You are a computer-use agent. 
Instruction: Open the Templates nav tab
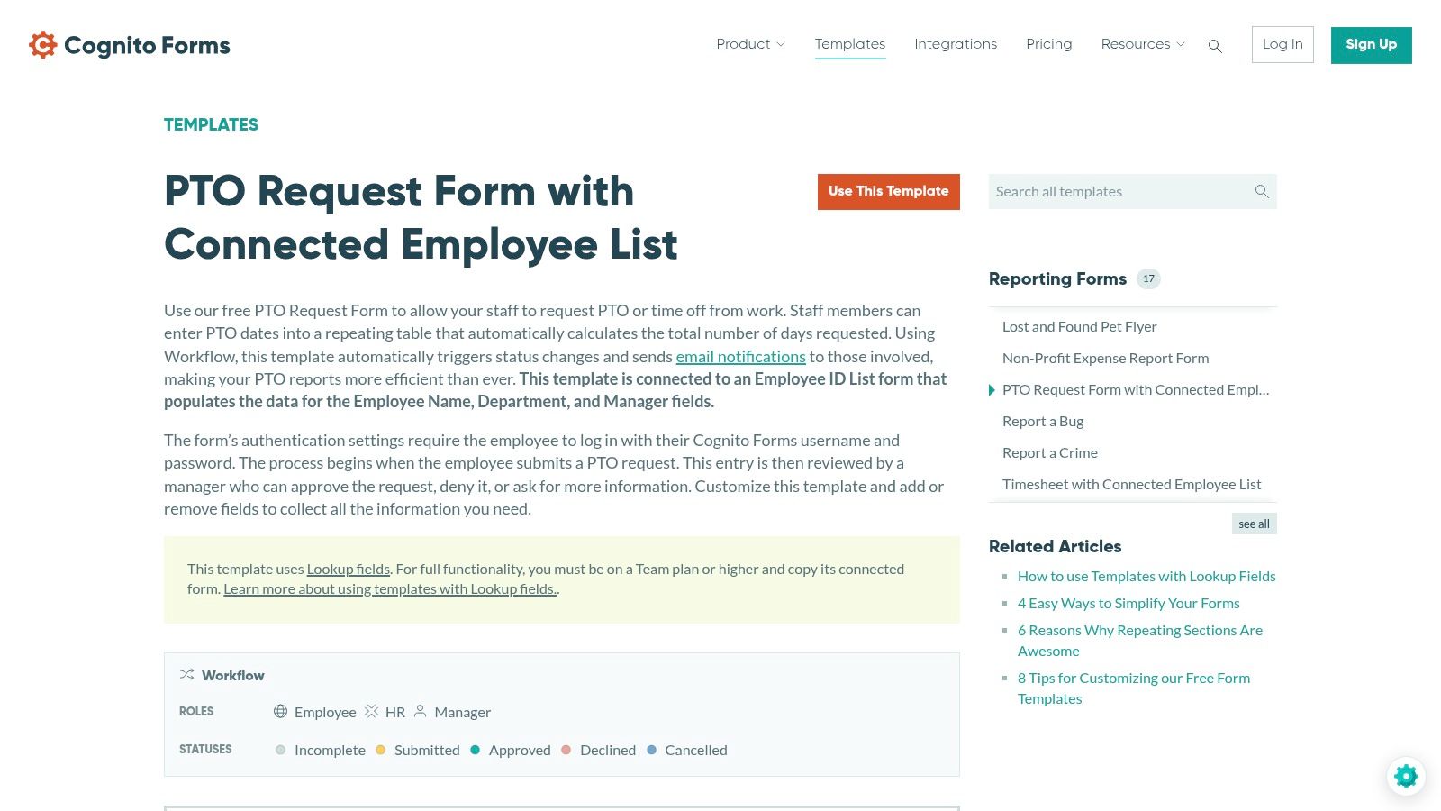849,44
